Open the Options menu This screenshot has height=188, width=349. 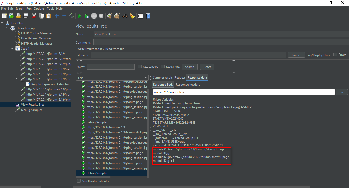coord(39,9)
